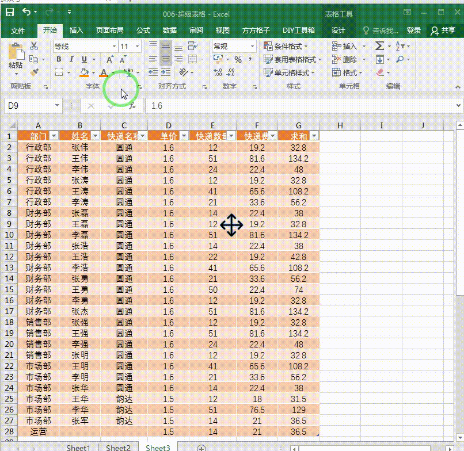464x451 pixels.
Task: Apply comma style
Action: [250, 60]
